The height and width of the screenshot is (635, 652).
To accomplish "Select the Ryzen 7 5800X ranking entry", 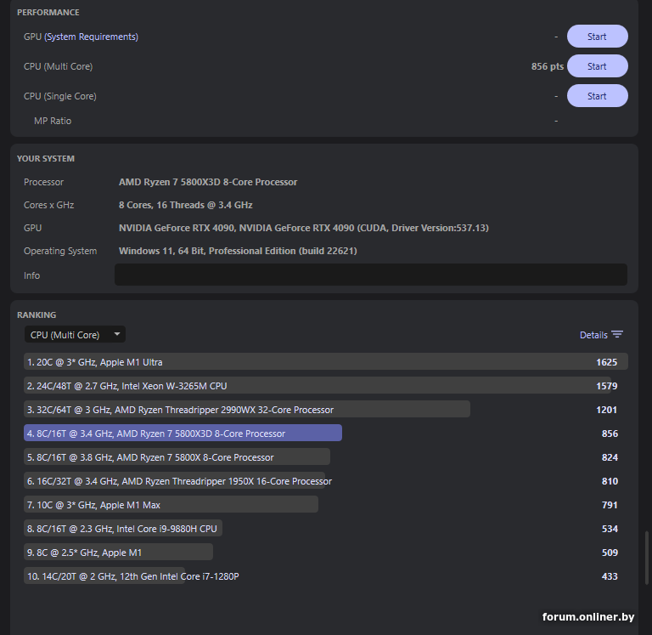I will [x=177, y=457].
